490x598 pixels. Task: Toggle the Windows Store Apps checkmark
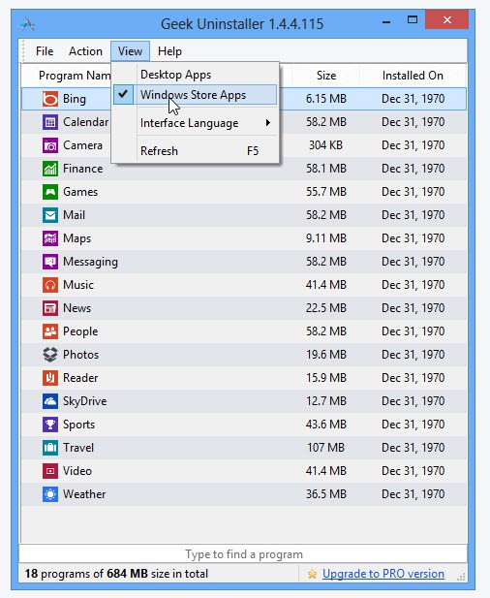point(123,94)
